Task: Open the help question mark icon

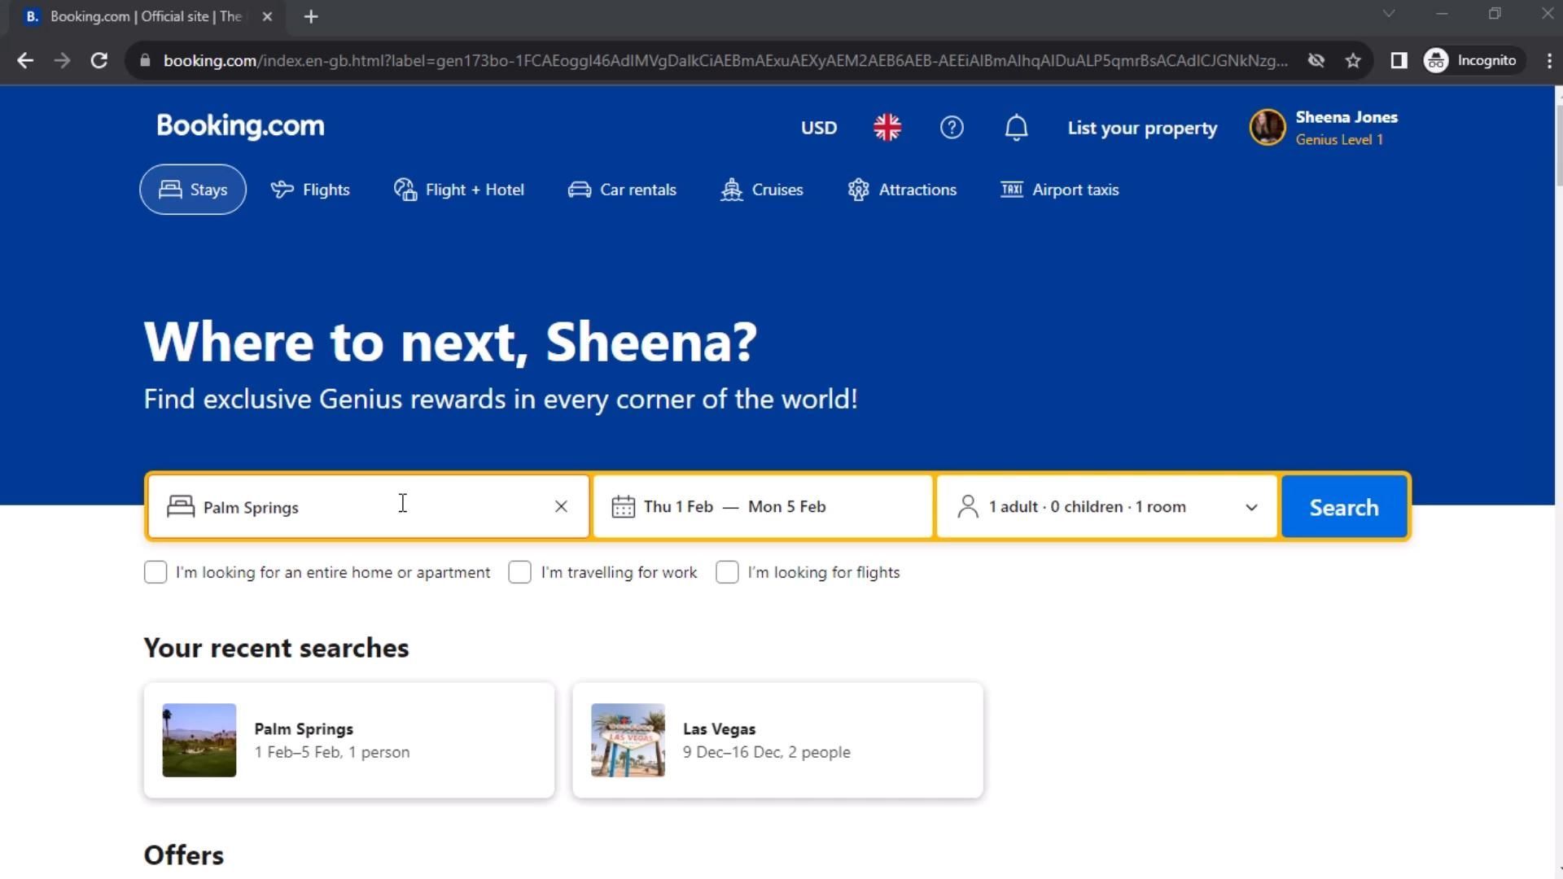Action: [952, 128]
